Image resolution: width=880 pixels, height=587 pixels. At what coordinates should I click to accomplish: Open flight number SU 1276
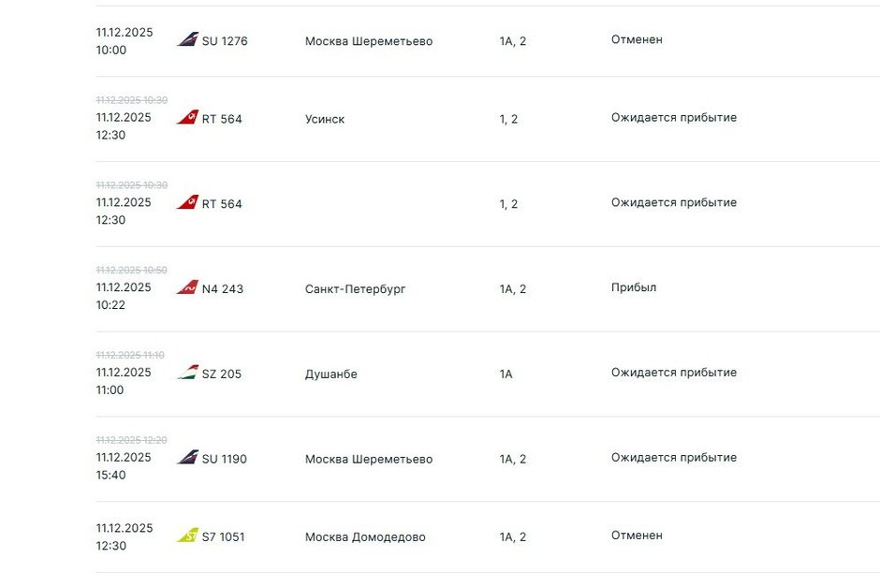tap(225, 41)
